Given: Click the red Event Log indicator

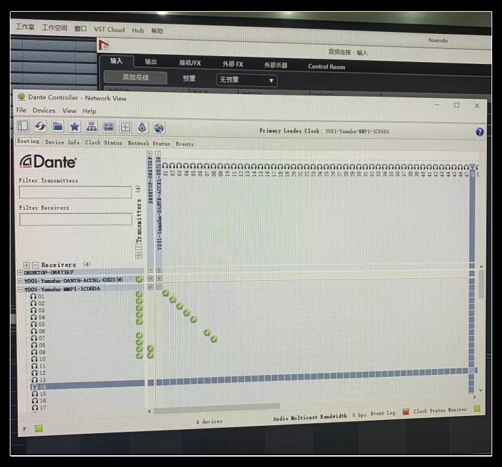Looking at the screenshot, I should tap(406, 411).
